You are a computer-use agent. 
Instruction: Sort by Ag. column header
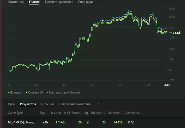86,113
